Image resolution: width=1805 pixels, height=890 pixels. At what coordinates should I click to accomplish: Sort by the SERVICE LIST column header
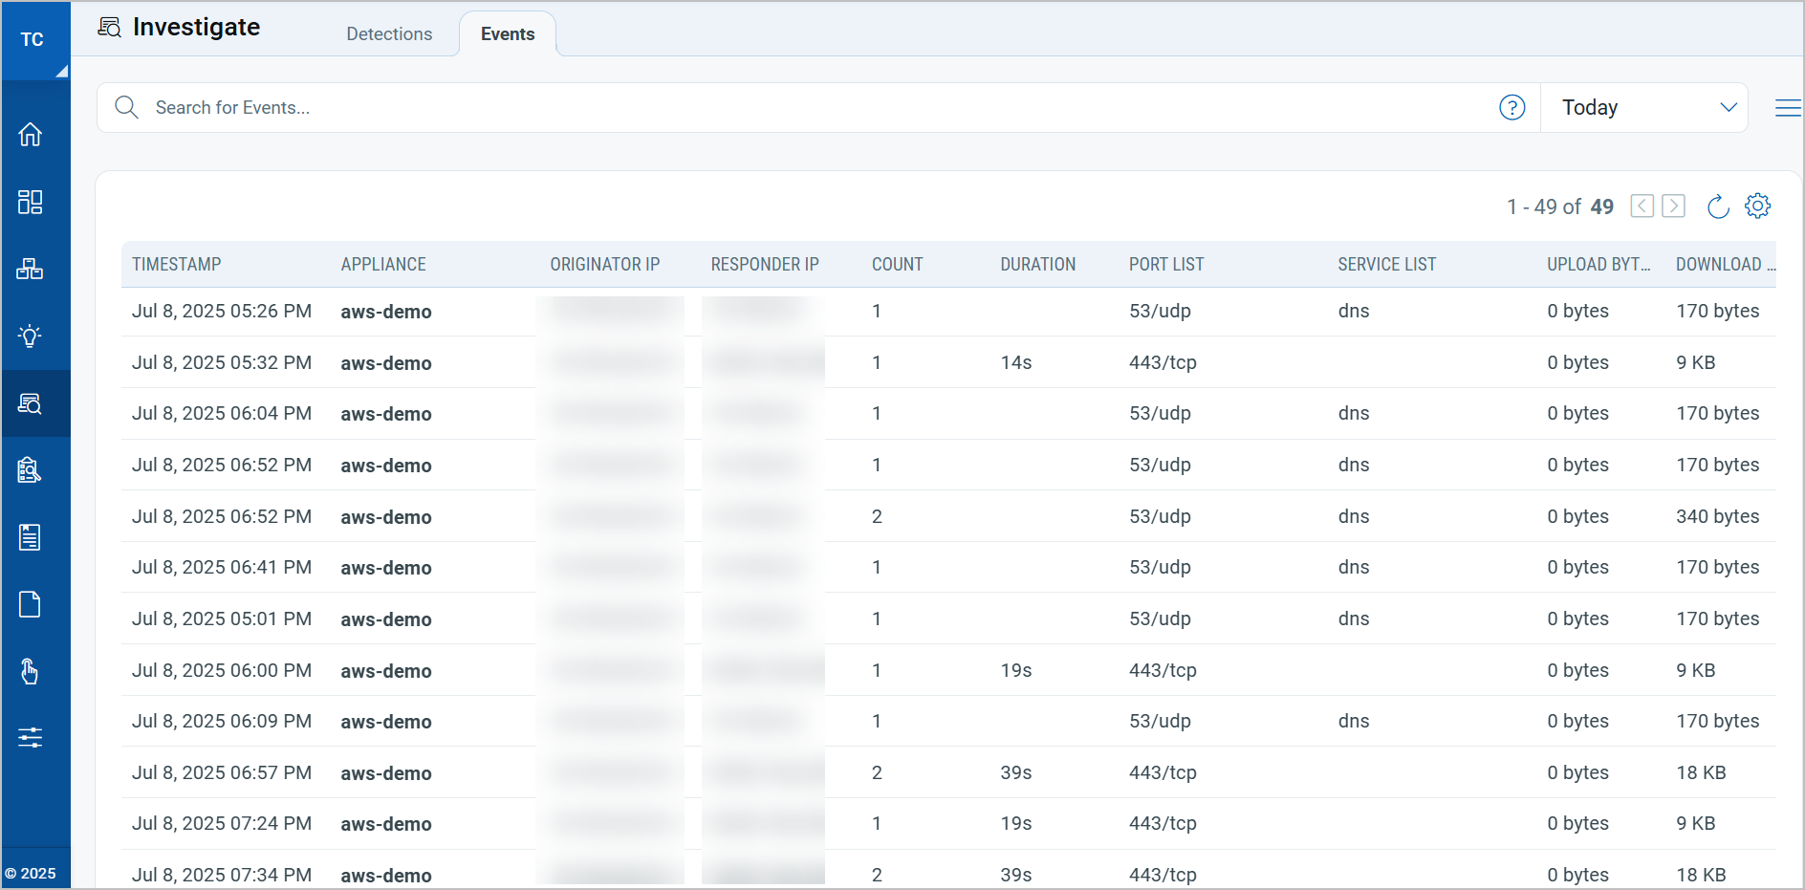1387,264
